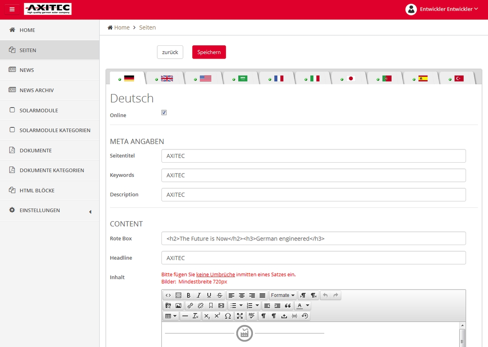Screen dimensions: 488x347
Task: Remove link with the broken chain icon
Action: [201, 306]
